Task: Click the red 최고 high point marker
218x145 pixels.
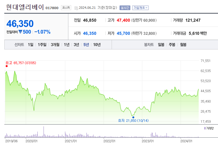Action: pyautogui.click(x=7, y=66)
